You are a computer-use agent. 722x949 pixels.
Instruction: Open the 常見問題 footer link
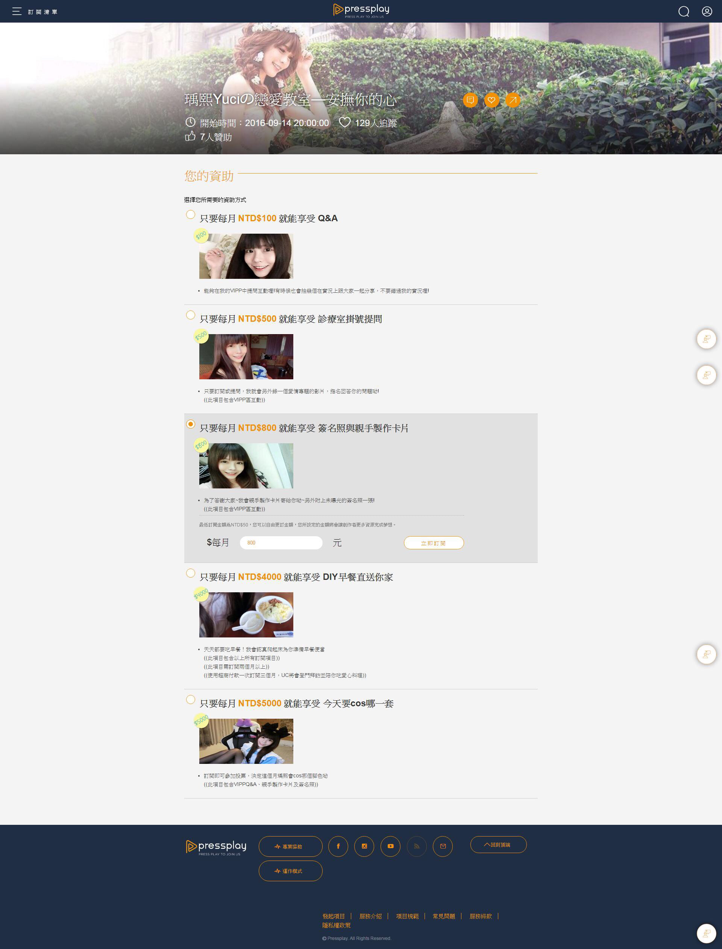pyautogui.click(x=443, y=916)
